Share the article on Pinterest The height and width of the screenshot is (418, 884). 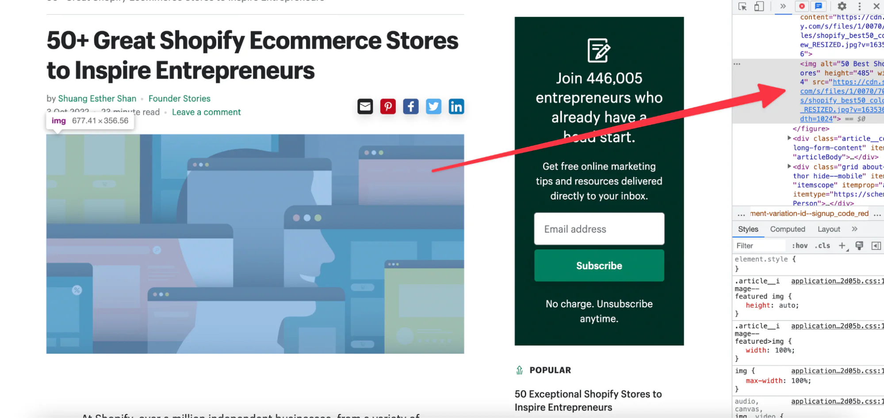point(388,106)
